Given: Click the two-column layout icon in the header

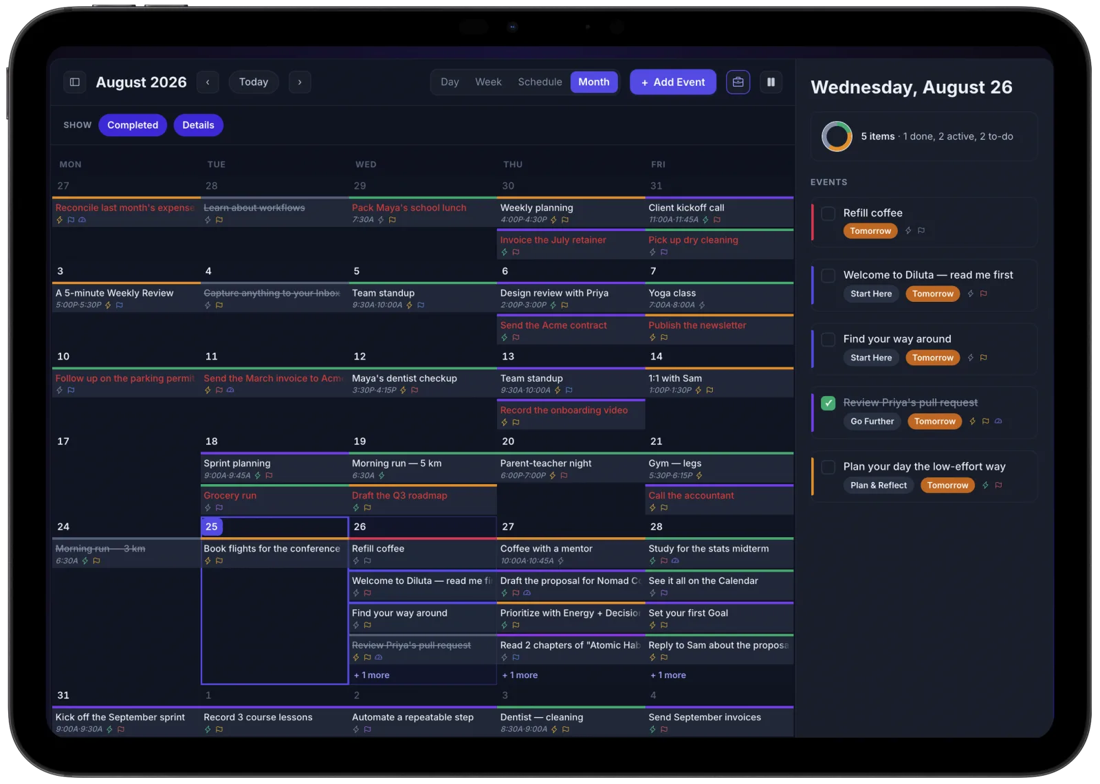Looking at the screenshot, I should pos(771,83).
